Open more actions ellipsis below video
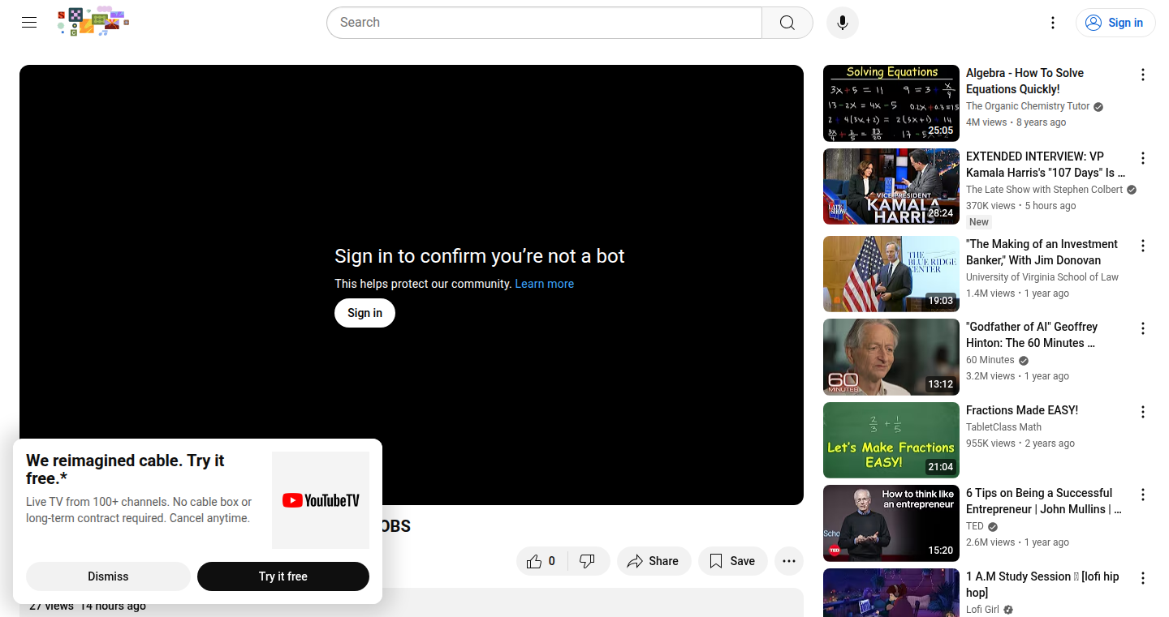The height and width of the screenshot is (617, 1169). pos(789,561)
